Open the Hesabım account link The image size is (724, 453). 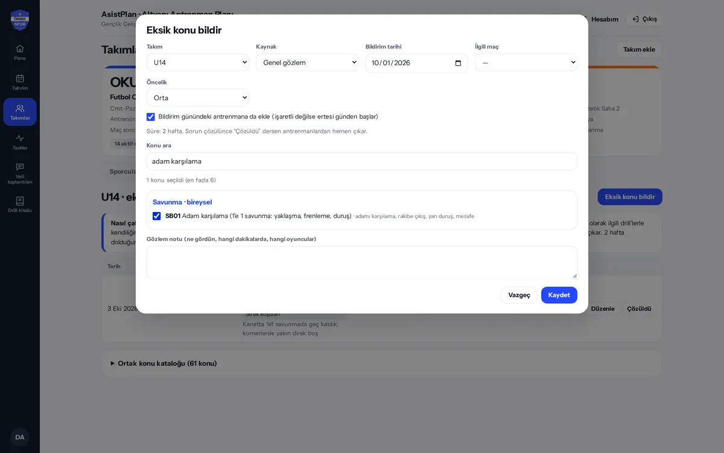605,19
